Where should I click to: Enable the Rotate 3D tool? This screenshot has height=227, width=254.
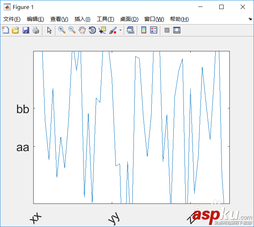92,30
